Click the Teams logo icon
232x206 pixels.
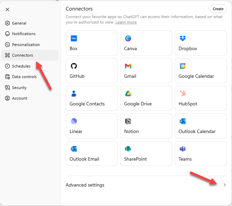(x=183, y=149)
